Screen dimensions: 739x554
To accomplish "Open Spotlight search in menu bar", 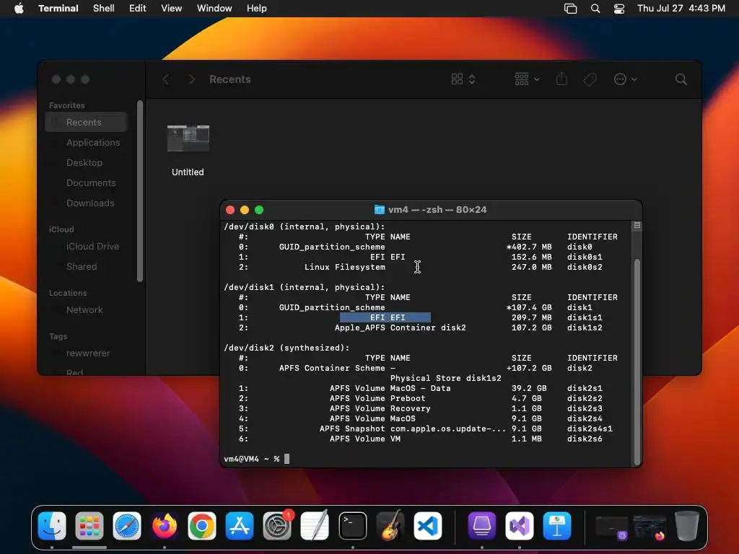I will pyautogui.click(x=595, y=9).
